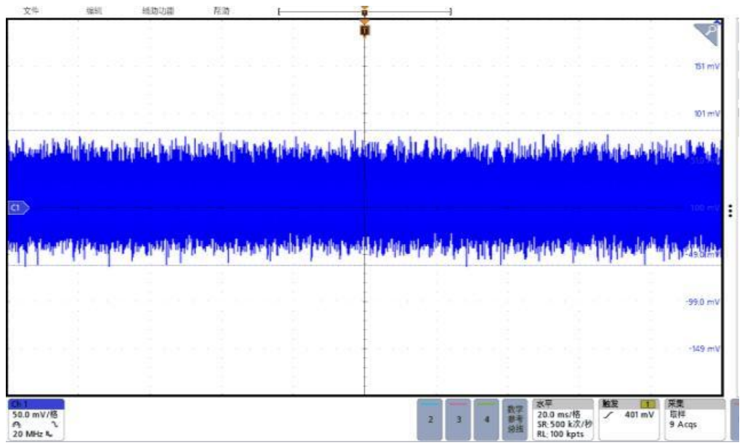The height and width of the screenshot is (448, 745).
Task: Click the 151 mV vertical scale label
Action: pos(706,67)
